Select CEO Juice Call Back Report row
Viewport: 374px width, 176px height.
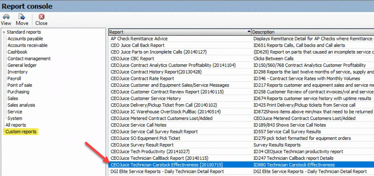click(x=137, y=45)
